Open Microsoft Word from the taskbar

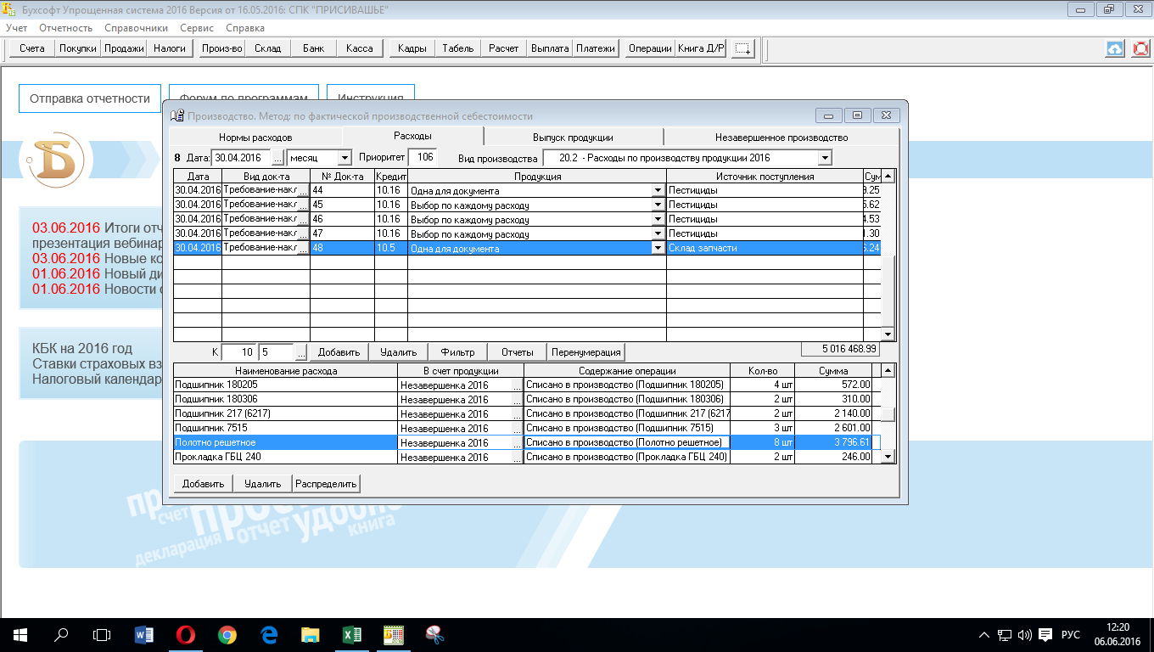[x=144, y=634]
